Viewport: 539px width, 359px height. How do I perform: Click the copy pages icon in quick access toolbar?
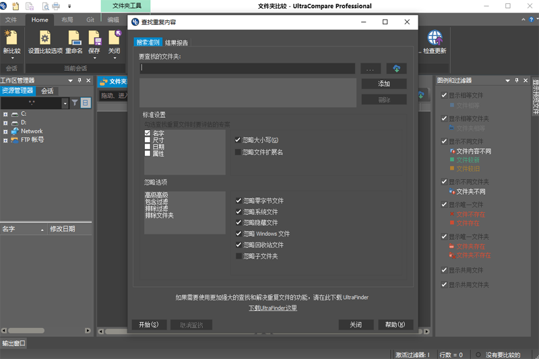tap(30, 6)
